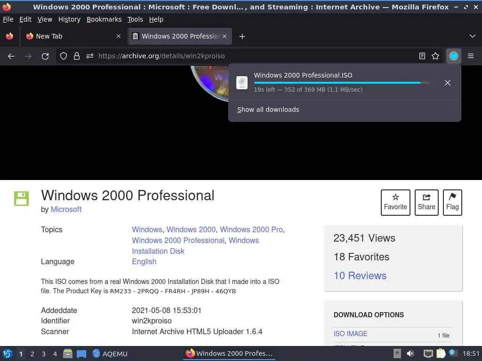
Task: Open a new tab with plus button
Action: [x=242, y=37]
